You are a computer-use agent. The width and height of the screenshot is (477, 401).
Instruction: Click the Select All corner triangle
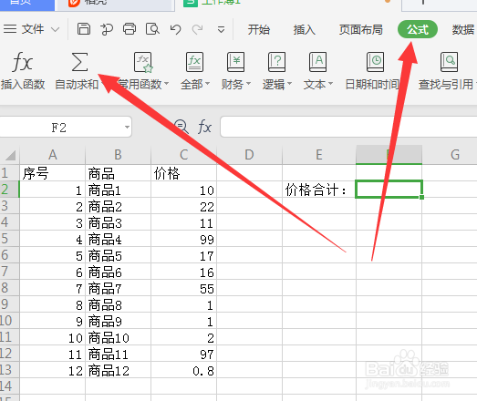click(10, 155)
